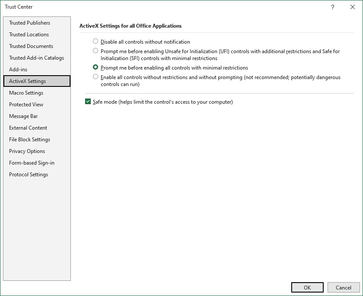Image resolution: width=363 pixels, height=296 pixels.
Task: Go to External Content settings
Action: coord(28,128)
